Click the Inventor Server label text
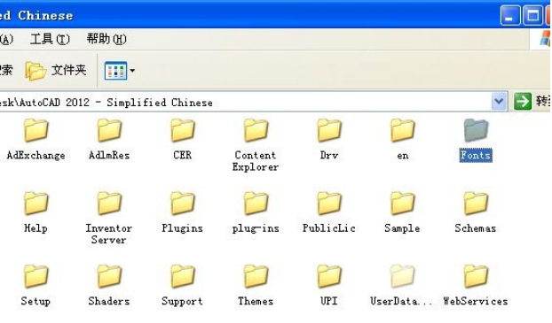 click(109, 235)
